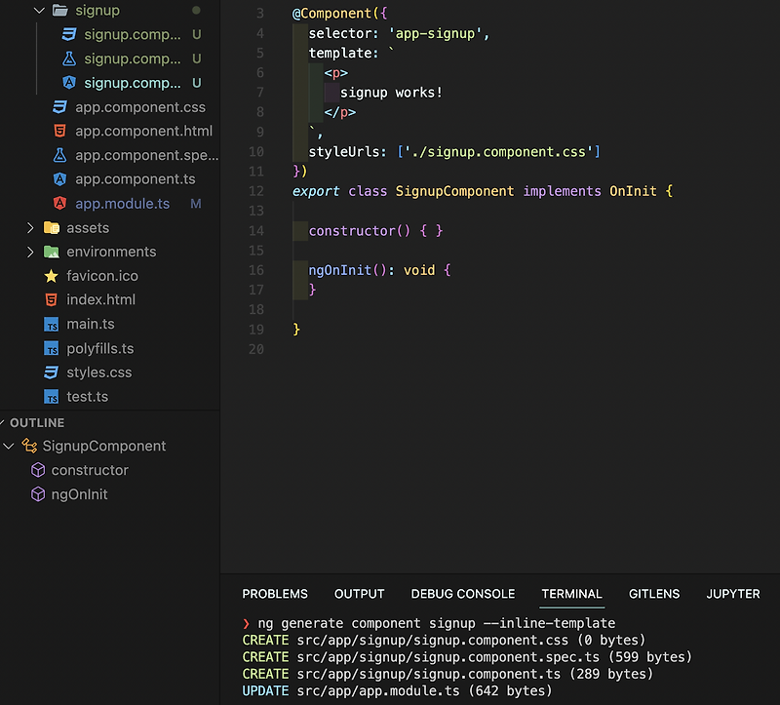Click the CSS file icon beside styles.css
The width and height of the screenshot is (780, 705).
coord(52,372)
